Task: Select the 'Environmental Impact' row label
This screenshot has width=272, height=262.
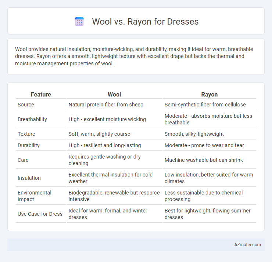Action: click(34, 196)
